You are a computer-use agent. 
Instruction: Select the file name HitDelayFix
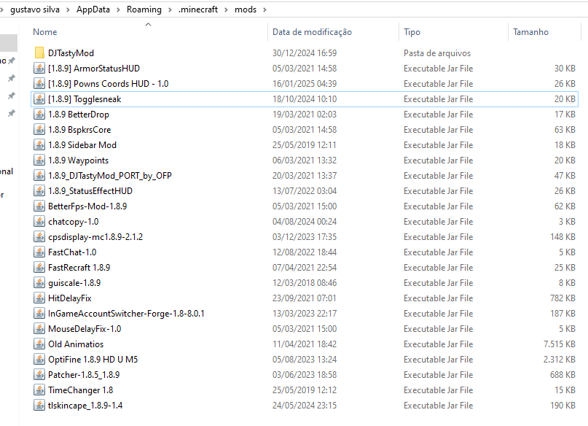click(x=70, y=298)
